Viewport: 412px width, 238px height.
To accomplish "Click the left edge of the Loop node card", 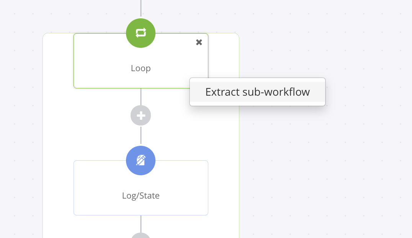I will click(74, 61).
